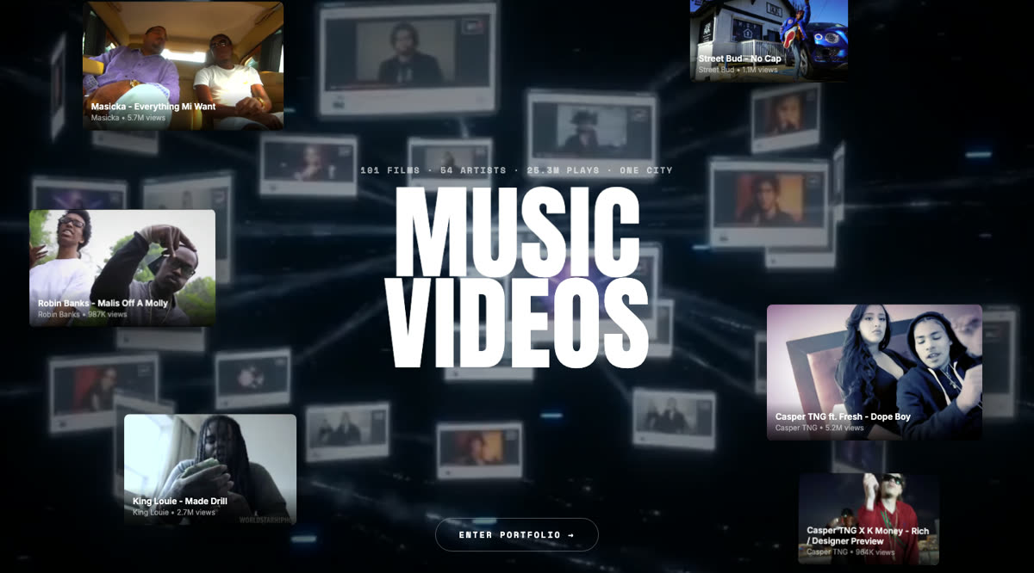Click the '101 FILMS · 54 ARTISTS' stats line
The width and height of the screenshot is (1034, 573).
516,170
